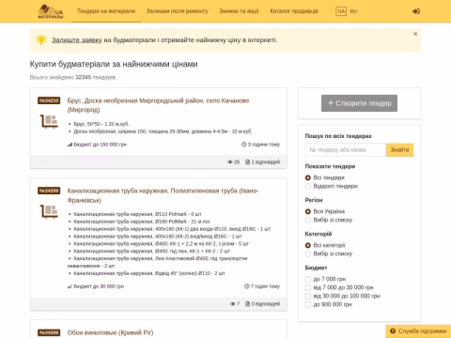Click the login arrow icon in header
This screenshot has height=338, width=451.
[416, 11]
